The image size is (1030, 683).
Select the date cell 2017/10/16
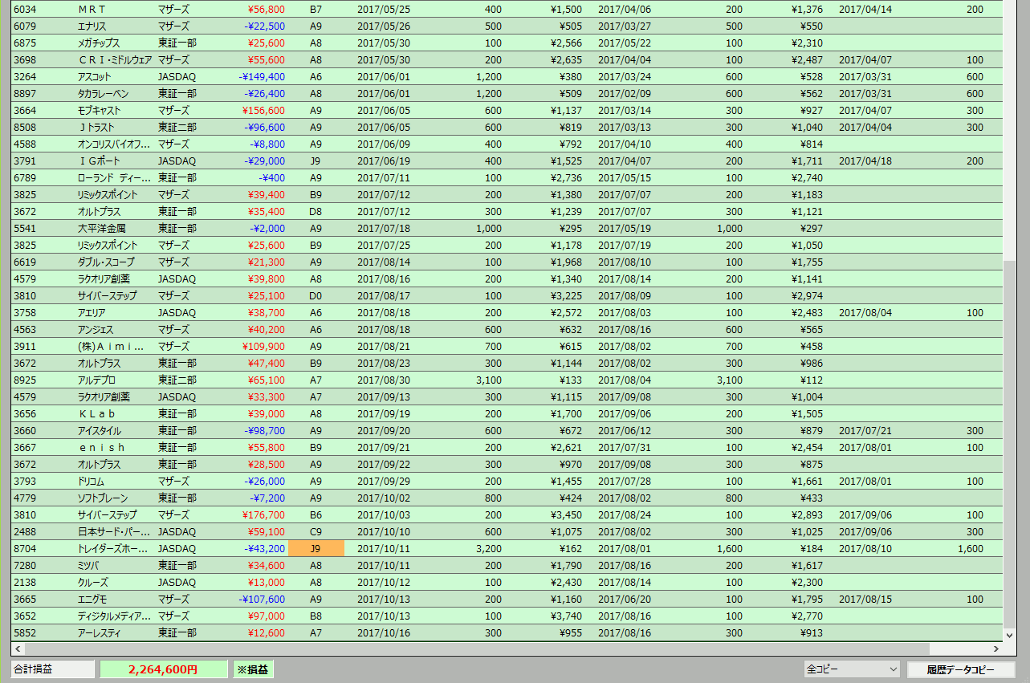tap(384, 632)
